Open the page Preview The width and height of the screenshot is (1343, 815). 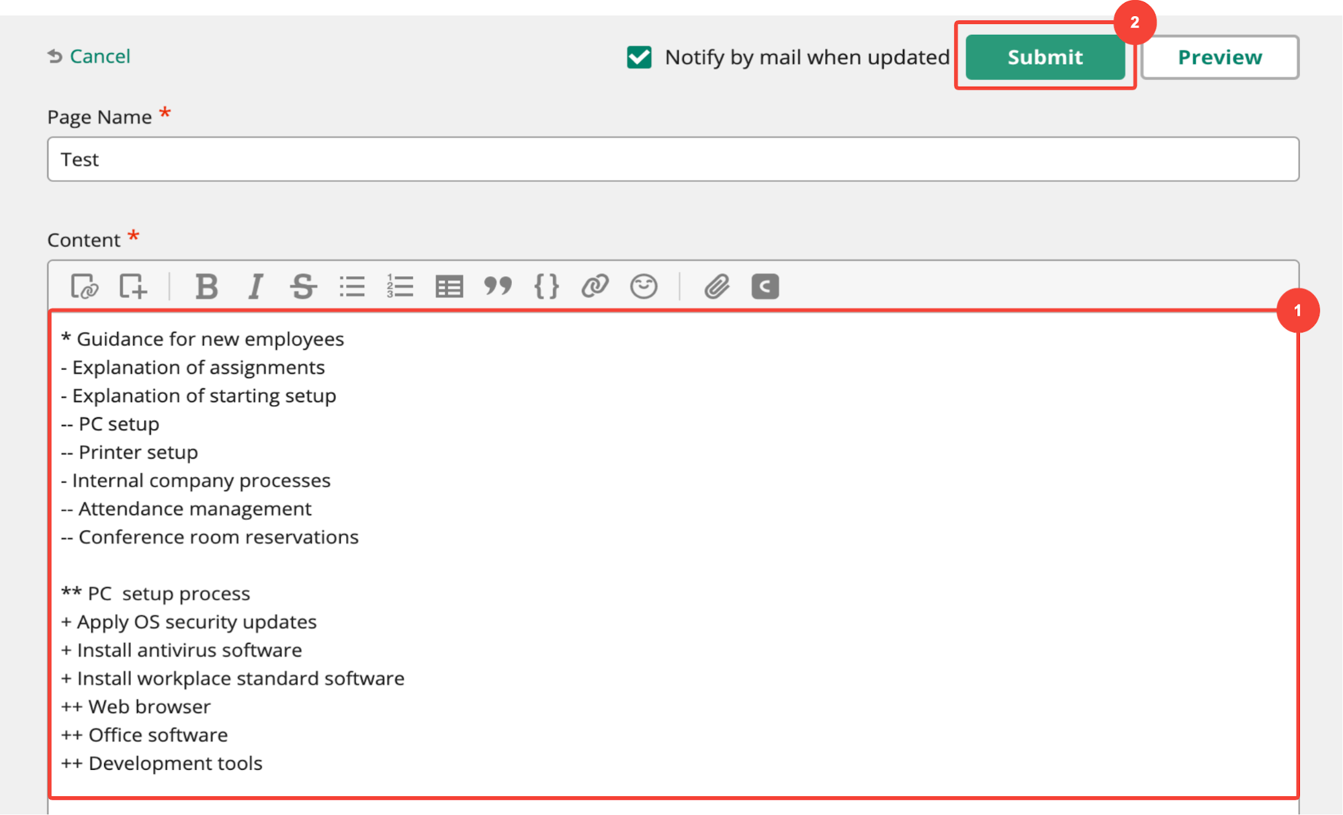tap(1219, 58)
